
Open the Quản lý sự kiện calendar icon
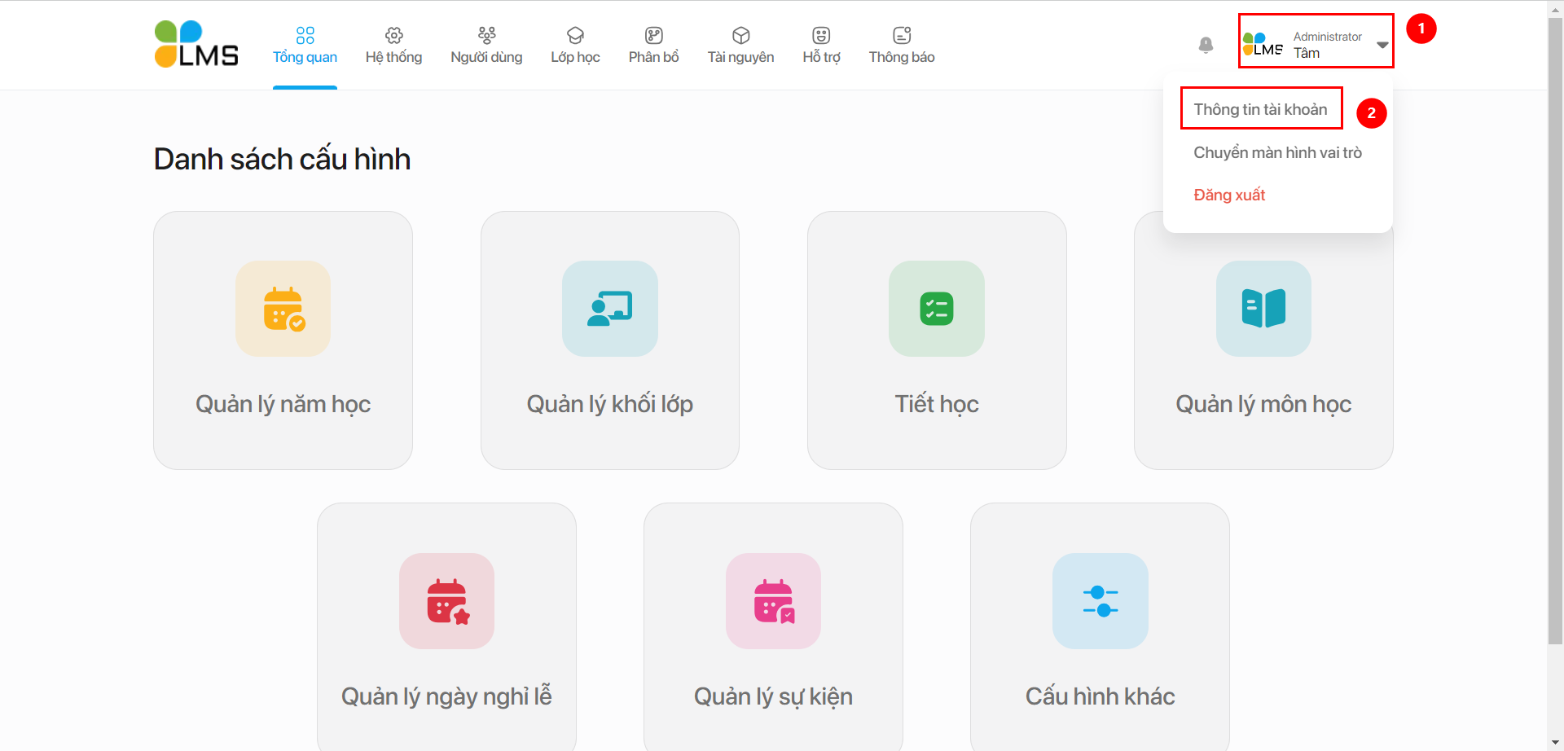pos(773,601)
